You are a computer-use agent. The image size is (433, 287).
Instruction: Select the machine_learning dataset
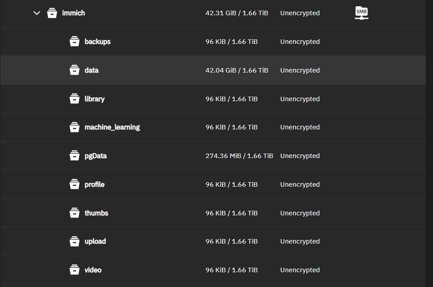(112, 127)
